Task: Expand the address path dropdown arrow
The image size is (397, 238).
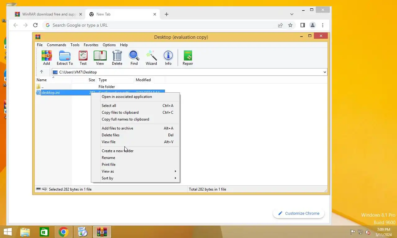Action: point(325,72)
